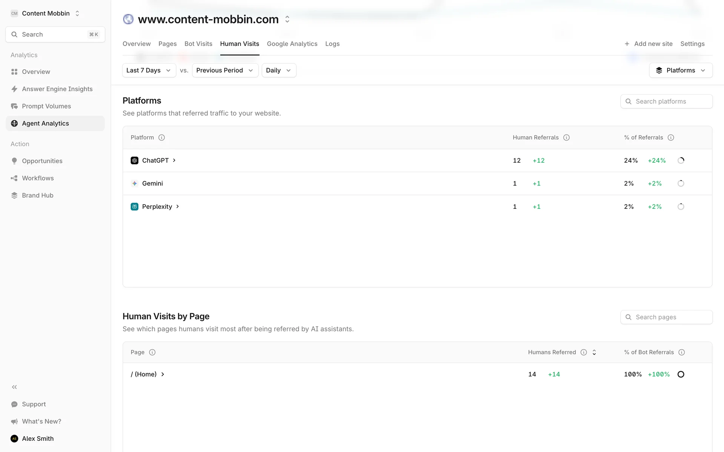Click the Workflows icon in sidebar

(x=14, y=178)
